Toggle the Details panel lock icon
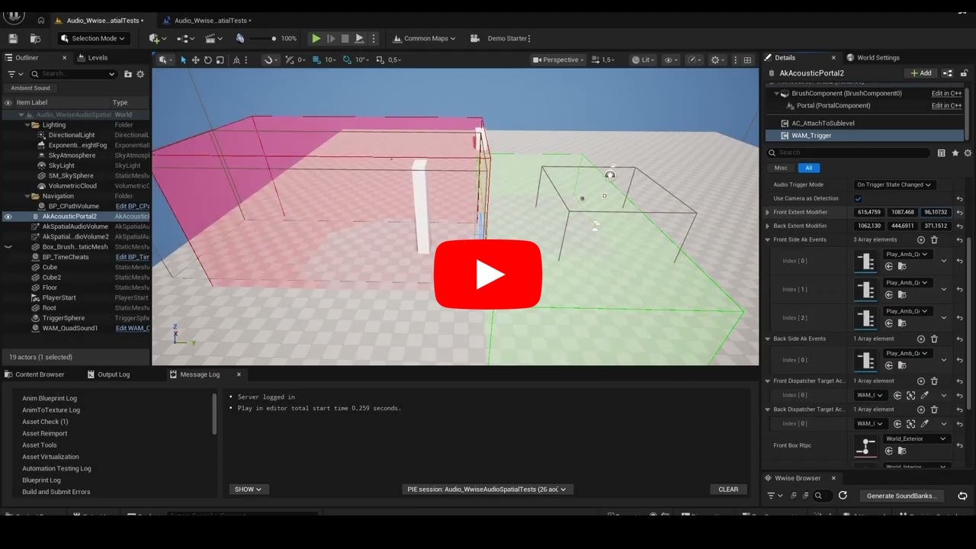 click(964, 73)
